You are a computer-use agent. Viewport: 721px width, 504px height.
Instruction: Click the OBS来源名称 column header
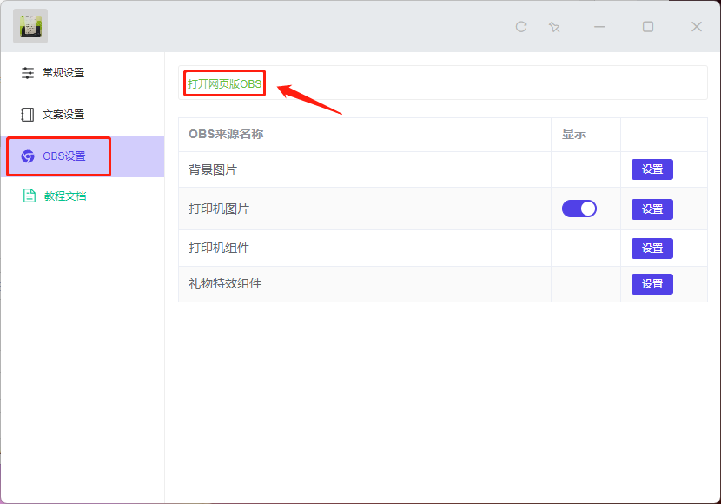coord(226,135)
